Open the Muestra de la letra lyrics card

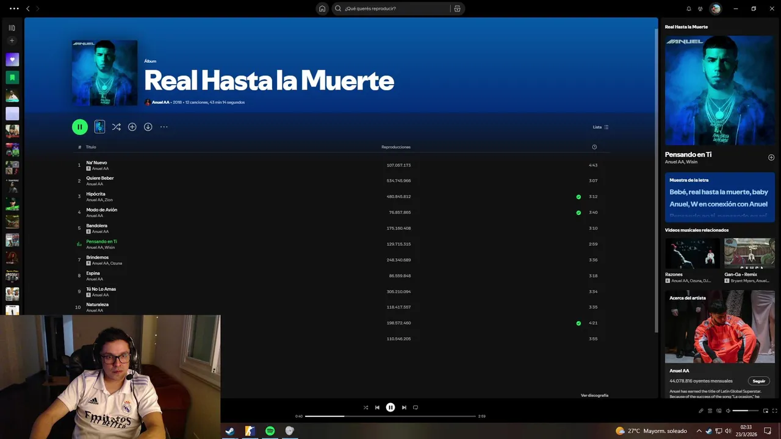[720, 197]
